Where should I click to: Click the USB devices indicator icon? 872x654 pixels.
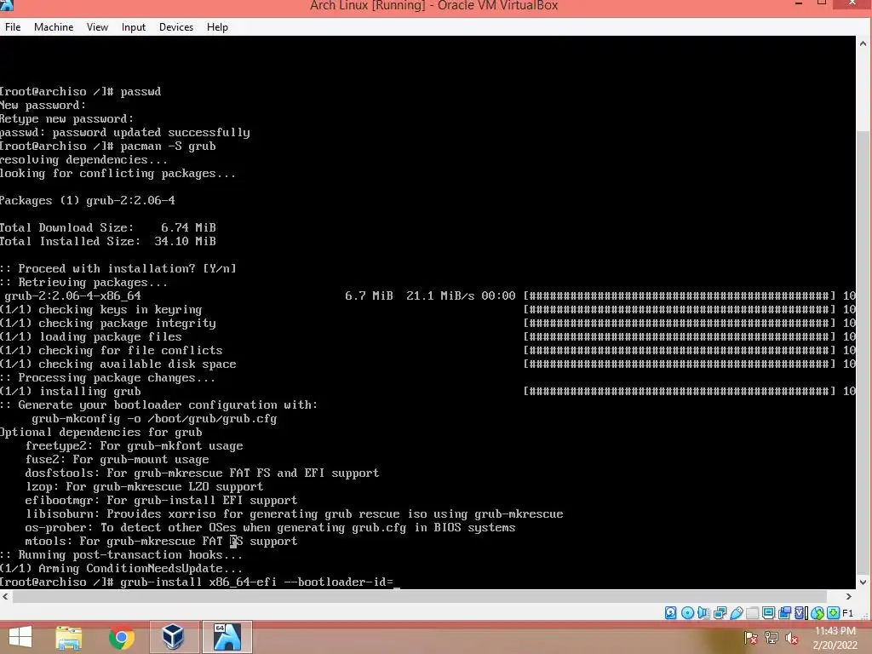[737, 613]
